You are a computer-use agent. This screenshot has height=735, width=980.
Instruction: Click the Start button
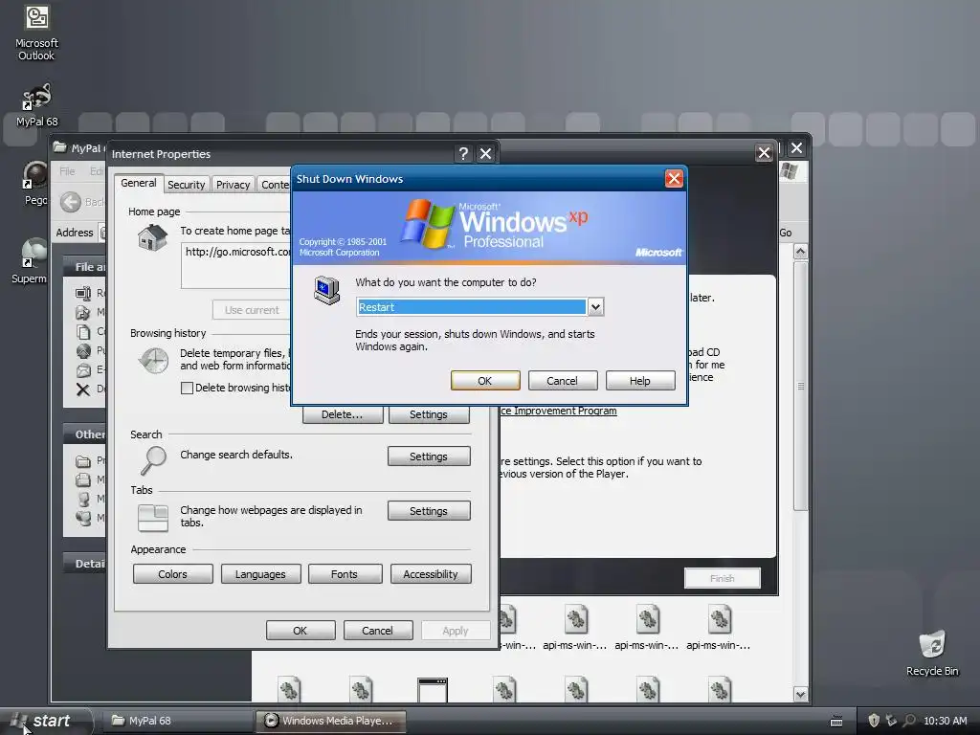[x=45, y=721]
